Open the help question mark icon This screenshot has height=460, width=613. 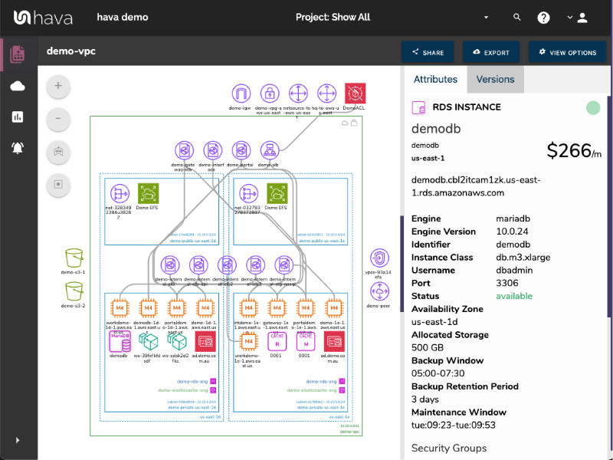[543, 17]
